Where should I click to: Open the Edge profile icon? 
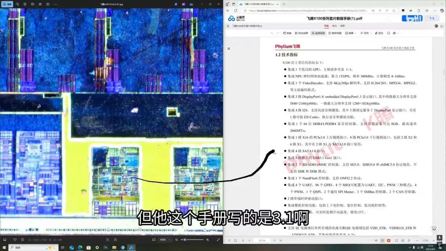227,4
